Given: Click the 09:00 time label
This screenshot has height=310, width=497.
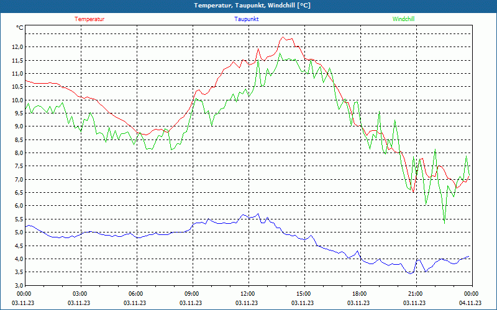Looking at the screenshot, I should (x=193, y=294).
